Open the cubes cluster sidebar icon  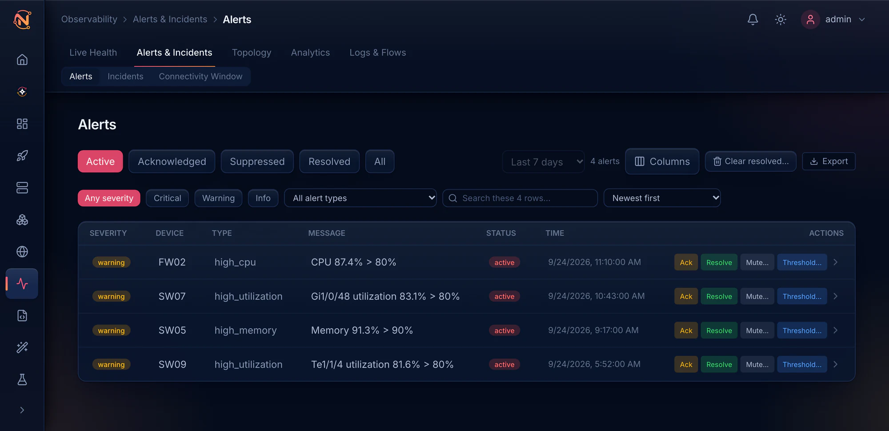(22, 220)
